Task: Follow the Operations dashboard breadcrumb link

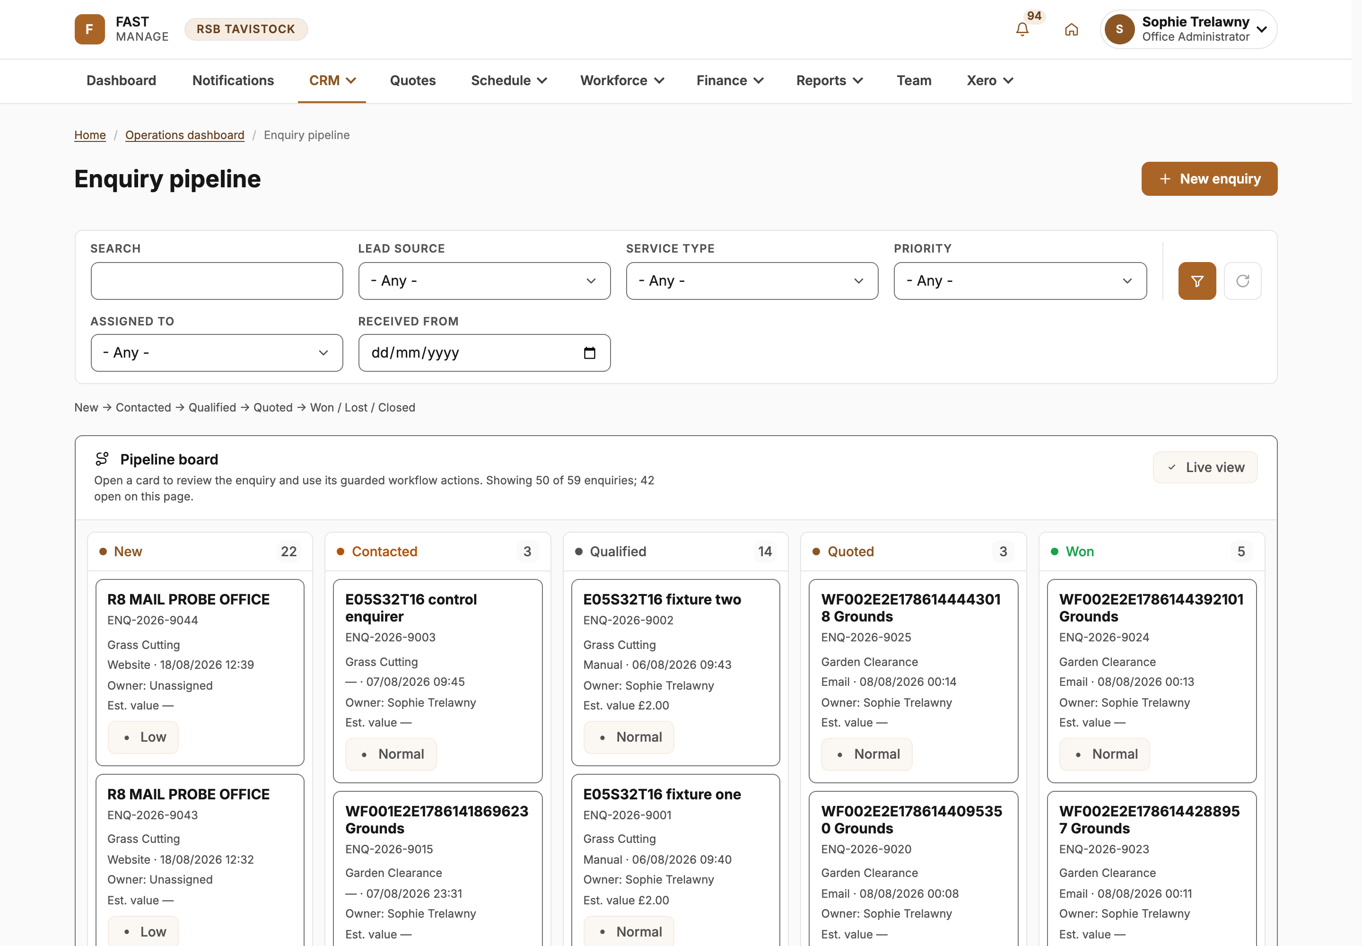Action: pyautogui.click(x=185, y=135)
